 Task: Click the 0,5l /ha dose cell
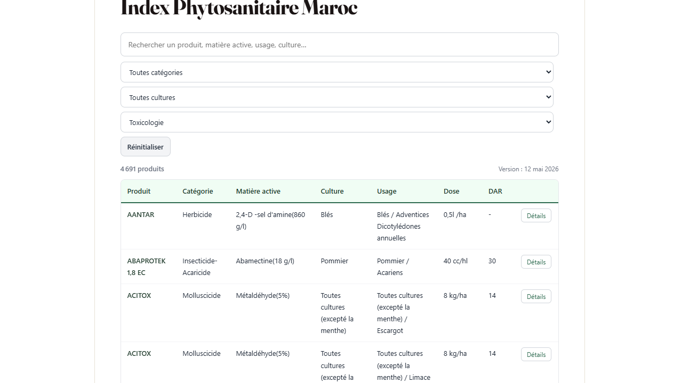[x=455, y=214]
